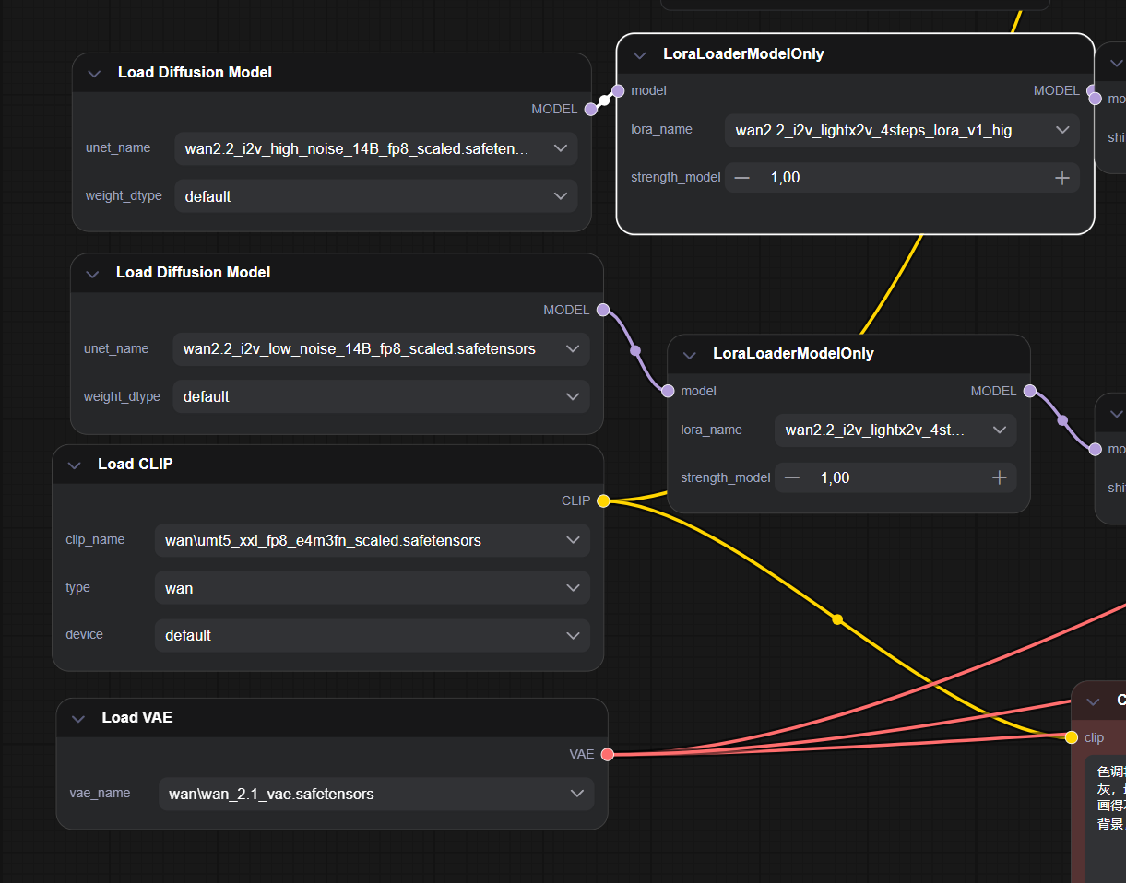Open the low-noise unet_name dropdown

click(x=380, y=348)
